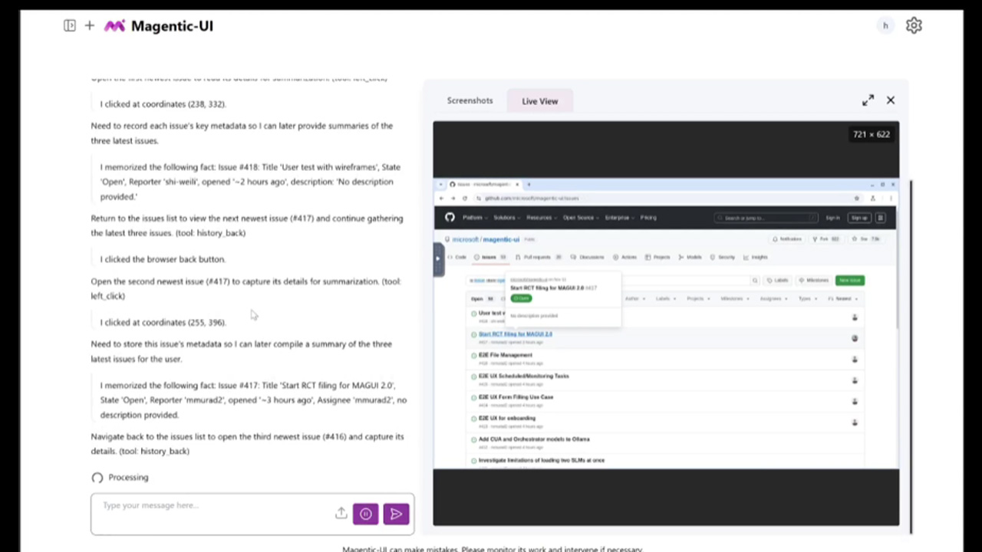Expand the GitHub Open Source menu
Image resolution: width=982 pixels, height=552 pixels.
[580, 218]
